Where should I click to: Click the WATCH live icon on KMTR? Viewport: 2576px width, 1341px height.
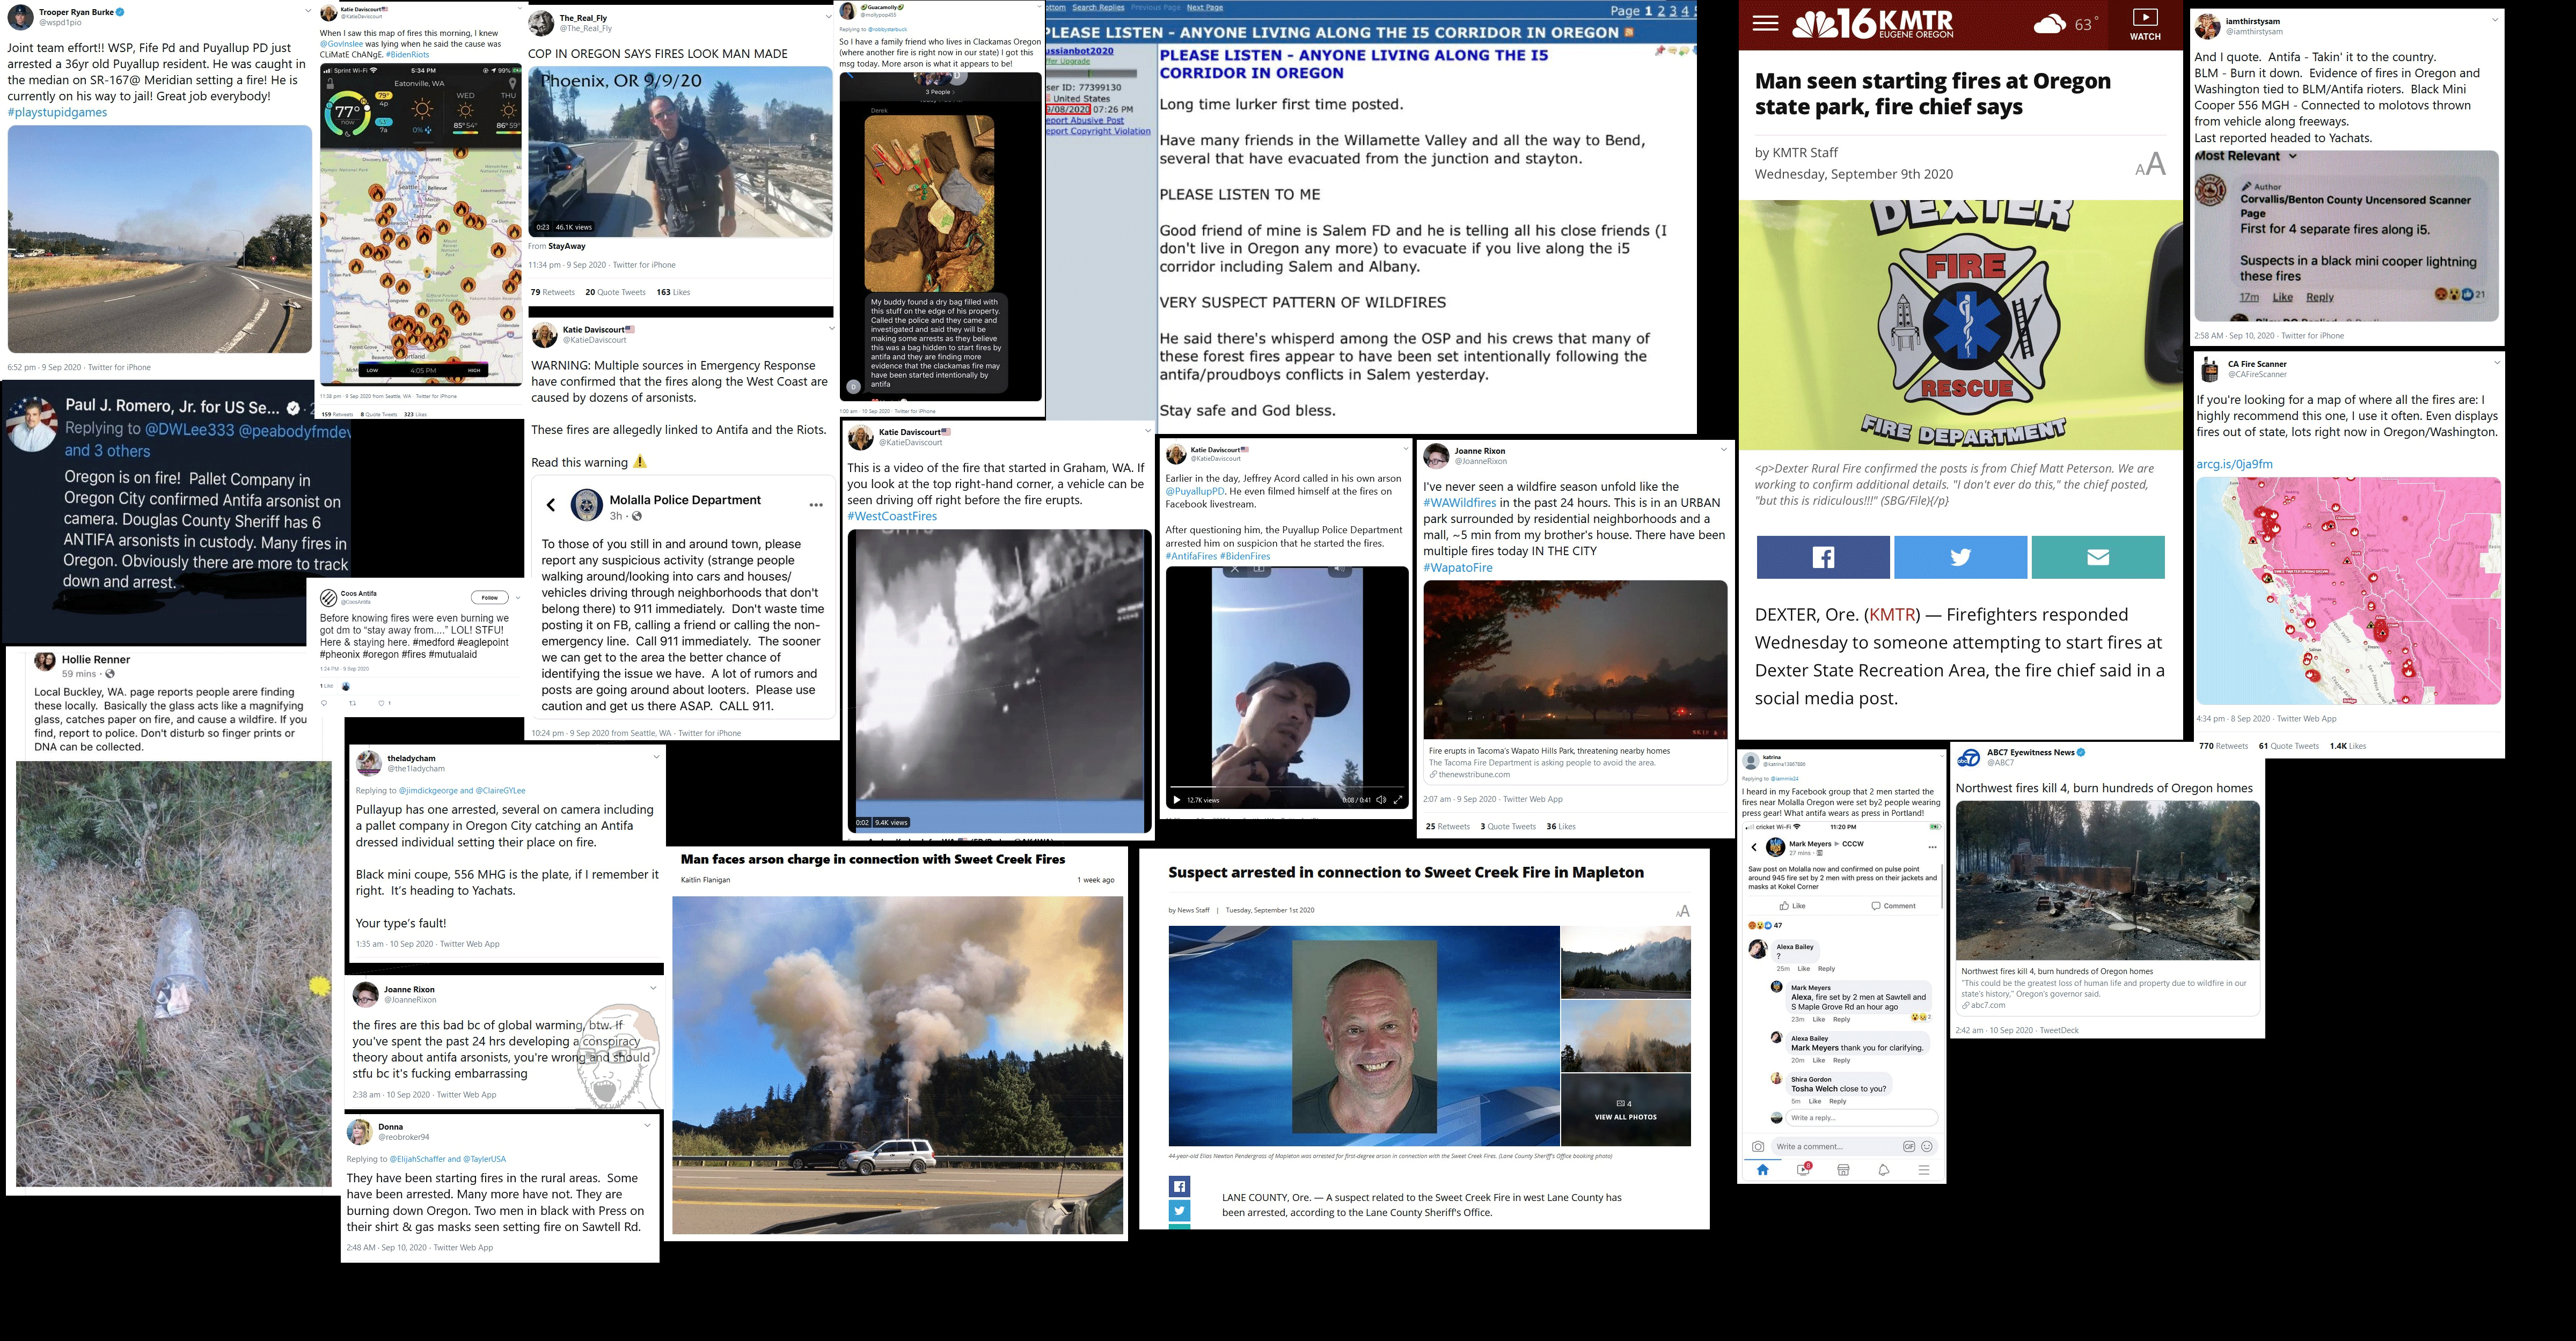2145,24
